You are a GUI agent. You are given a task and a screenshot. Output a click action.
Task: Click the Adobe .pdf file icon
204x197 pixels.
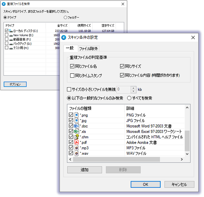coord(77,142)
